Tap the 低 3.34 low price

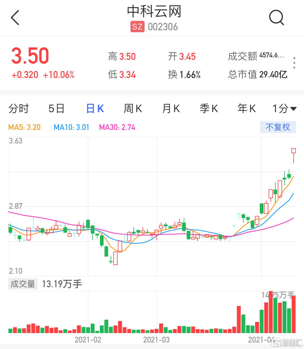122,74
